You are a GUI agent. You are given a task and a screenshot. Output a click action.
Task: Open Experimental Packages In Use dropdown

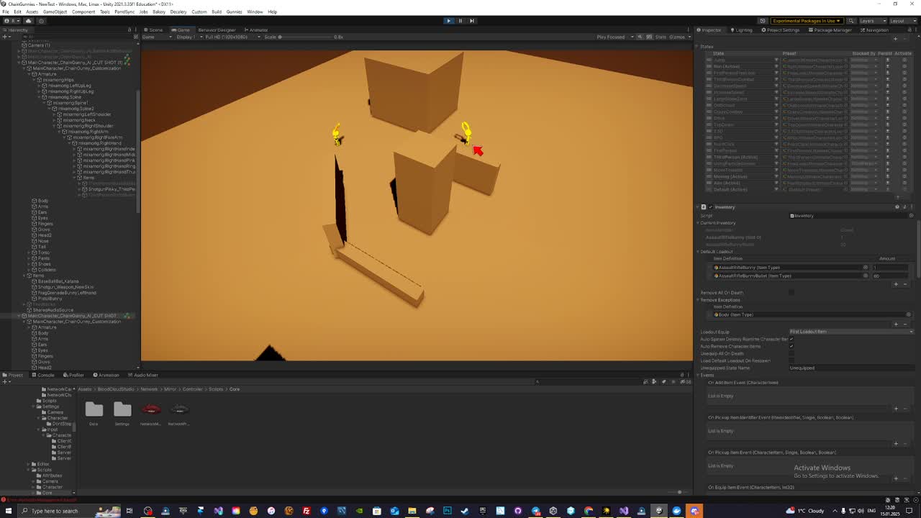click(x=807, y=21)
